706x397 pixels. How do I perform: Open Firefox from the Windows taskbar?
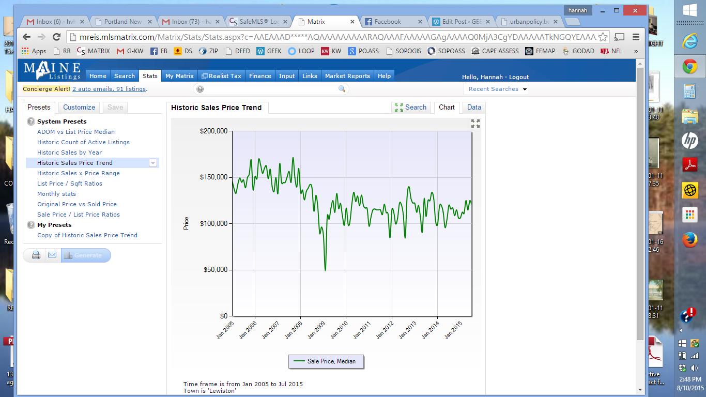(x=690, y=240)
